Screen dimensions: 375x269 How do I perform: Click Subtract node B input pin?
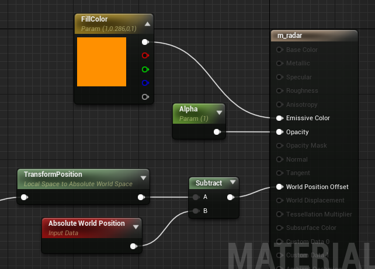coord(196,211)
